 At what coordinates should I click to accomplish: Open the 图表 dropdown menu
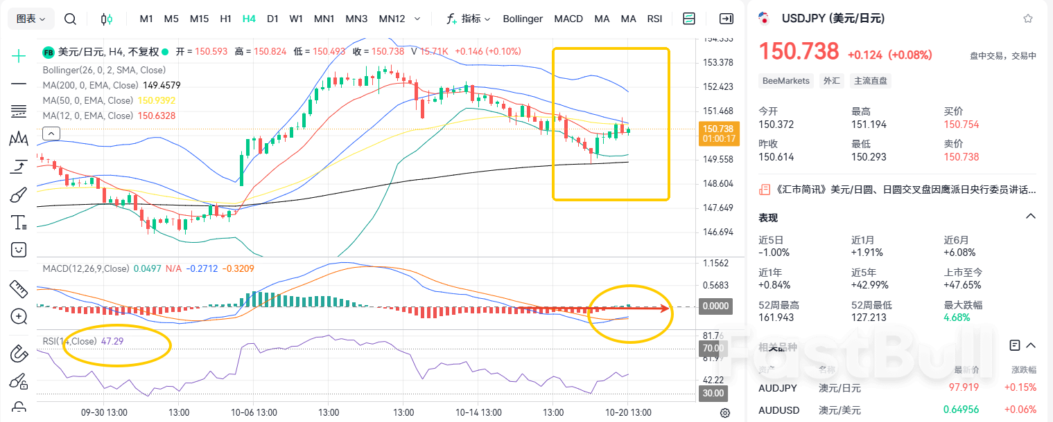click(31, 19)
